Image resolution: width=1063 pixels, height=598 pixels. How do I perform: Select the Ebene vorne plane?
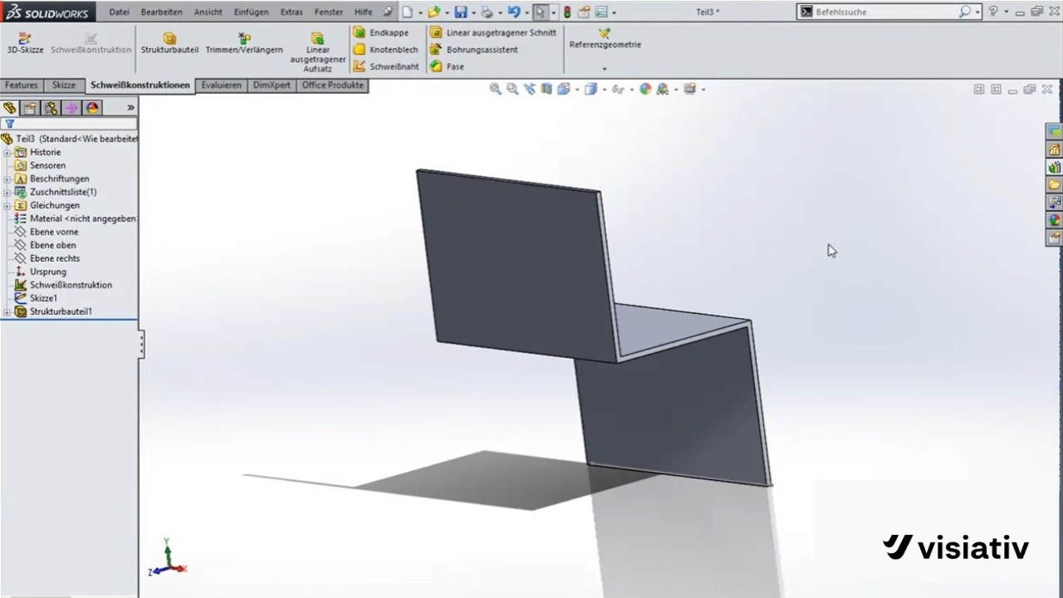54,232
